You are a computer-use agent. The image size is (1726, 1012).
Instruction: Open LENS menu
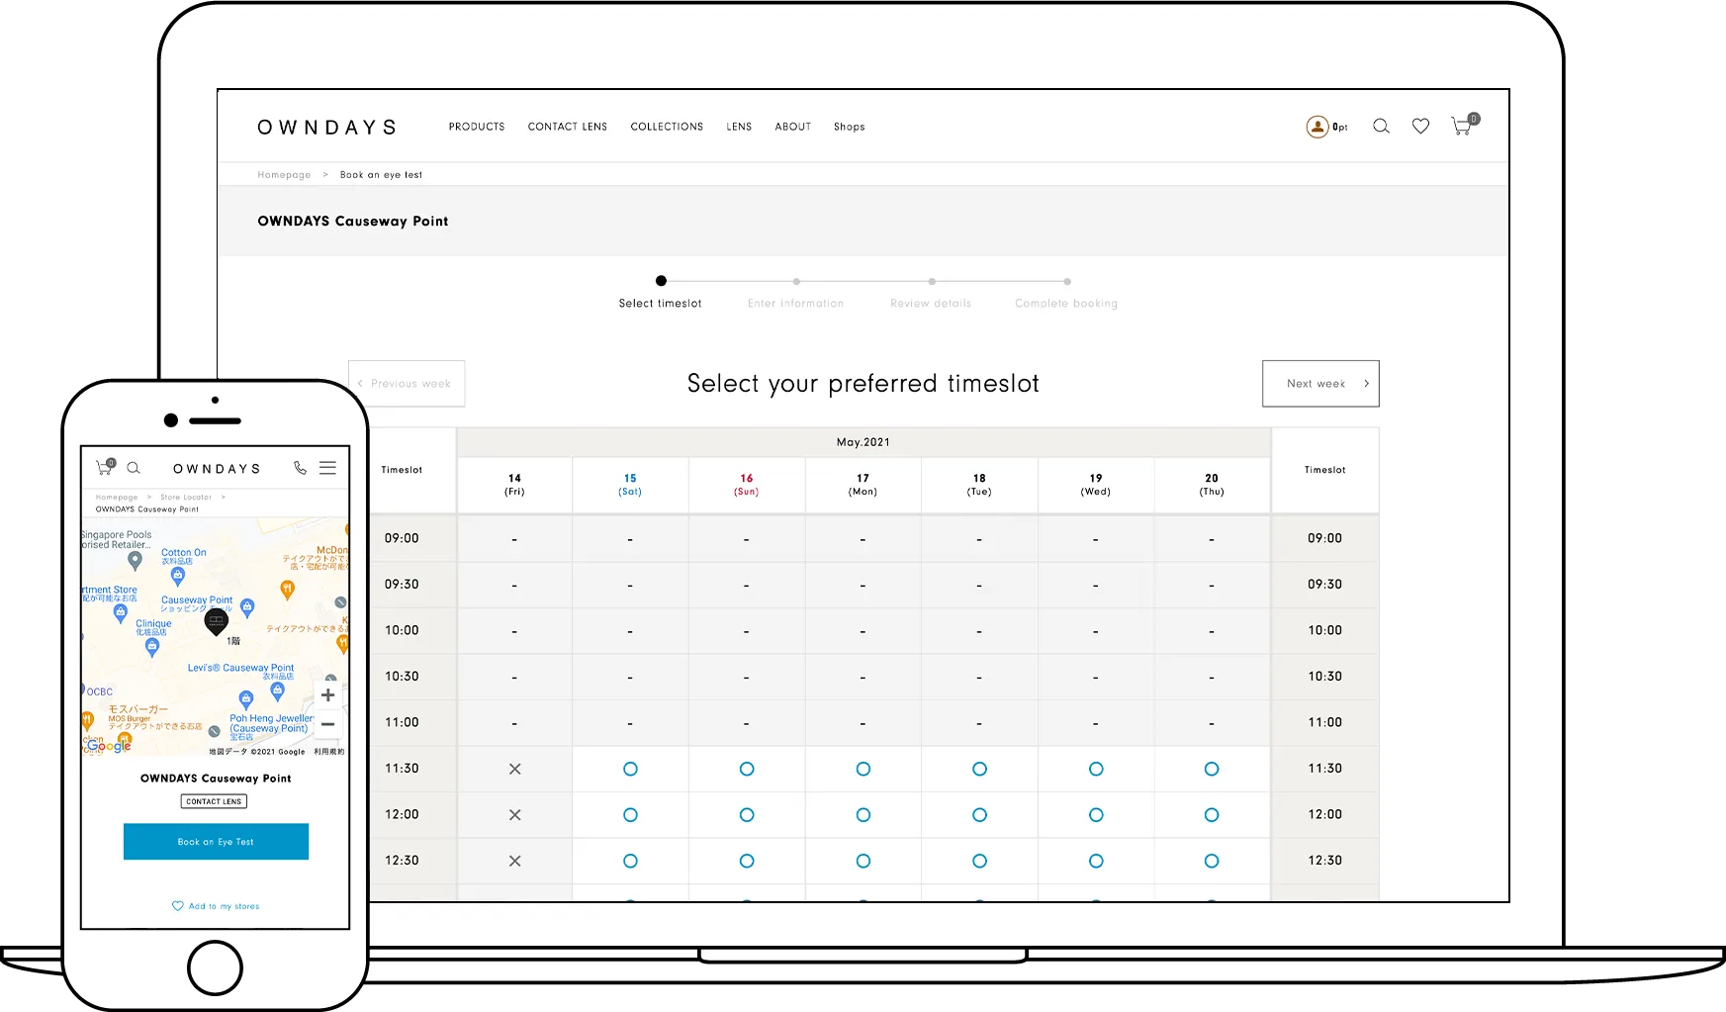(739, 127)
